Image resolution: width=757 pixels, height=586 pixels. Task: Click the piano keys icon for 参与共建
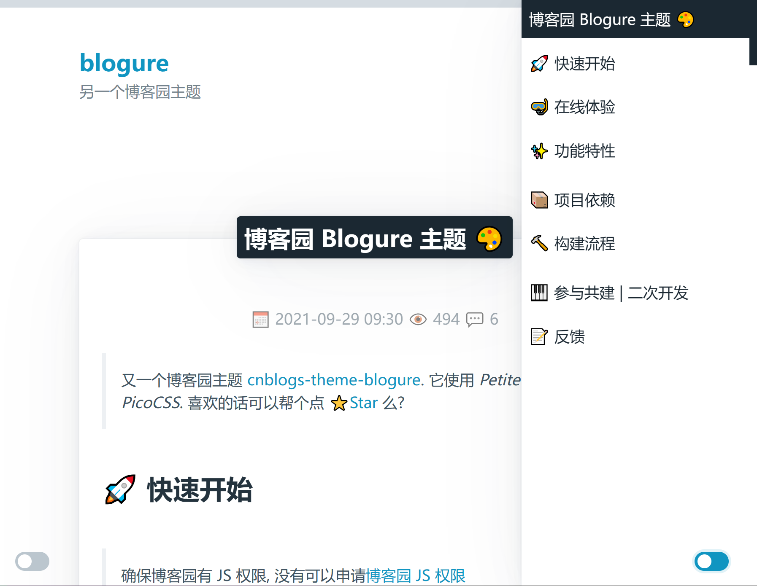[539, 293]
